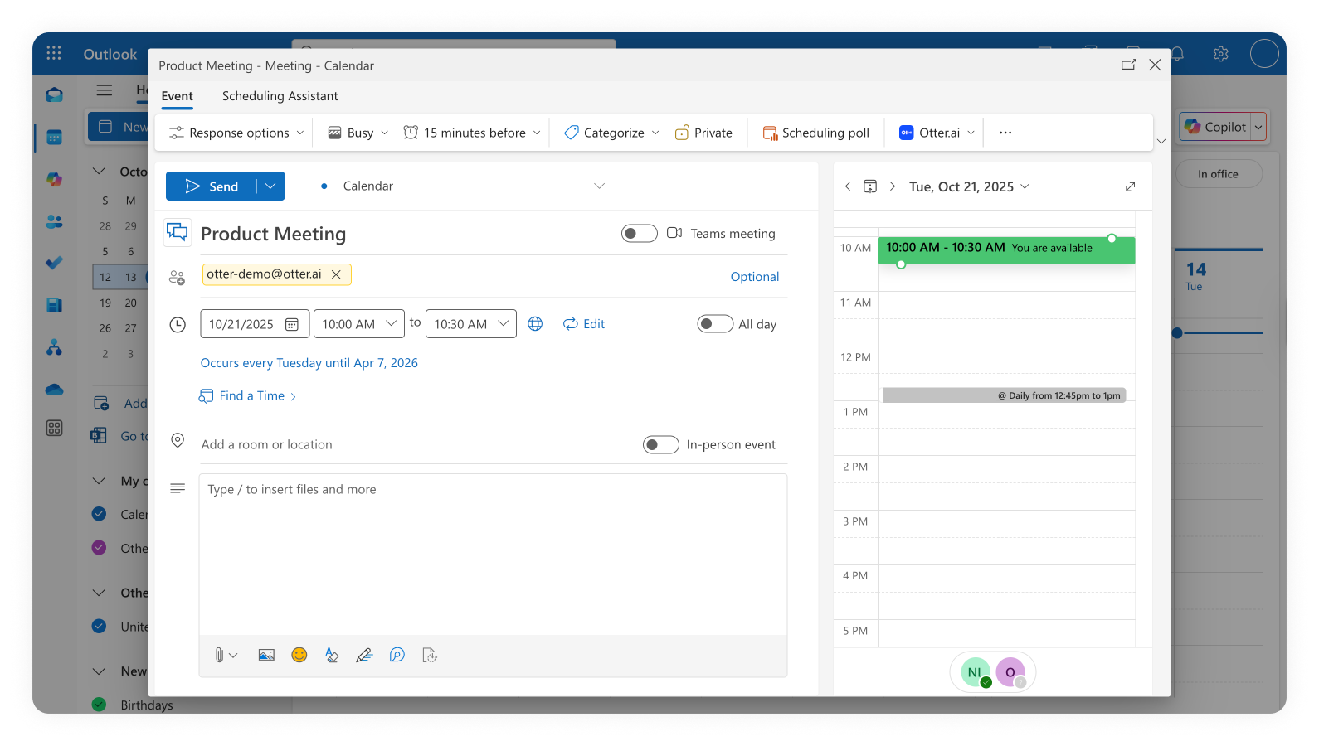Click the emoji smiley icon in editor toolbar
The image size is (1319, 746).
point(299,655)
